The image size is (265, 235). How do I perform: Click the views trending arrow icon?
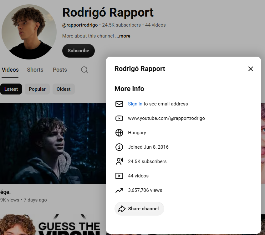(x=119, y=190)
